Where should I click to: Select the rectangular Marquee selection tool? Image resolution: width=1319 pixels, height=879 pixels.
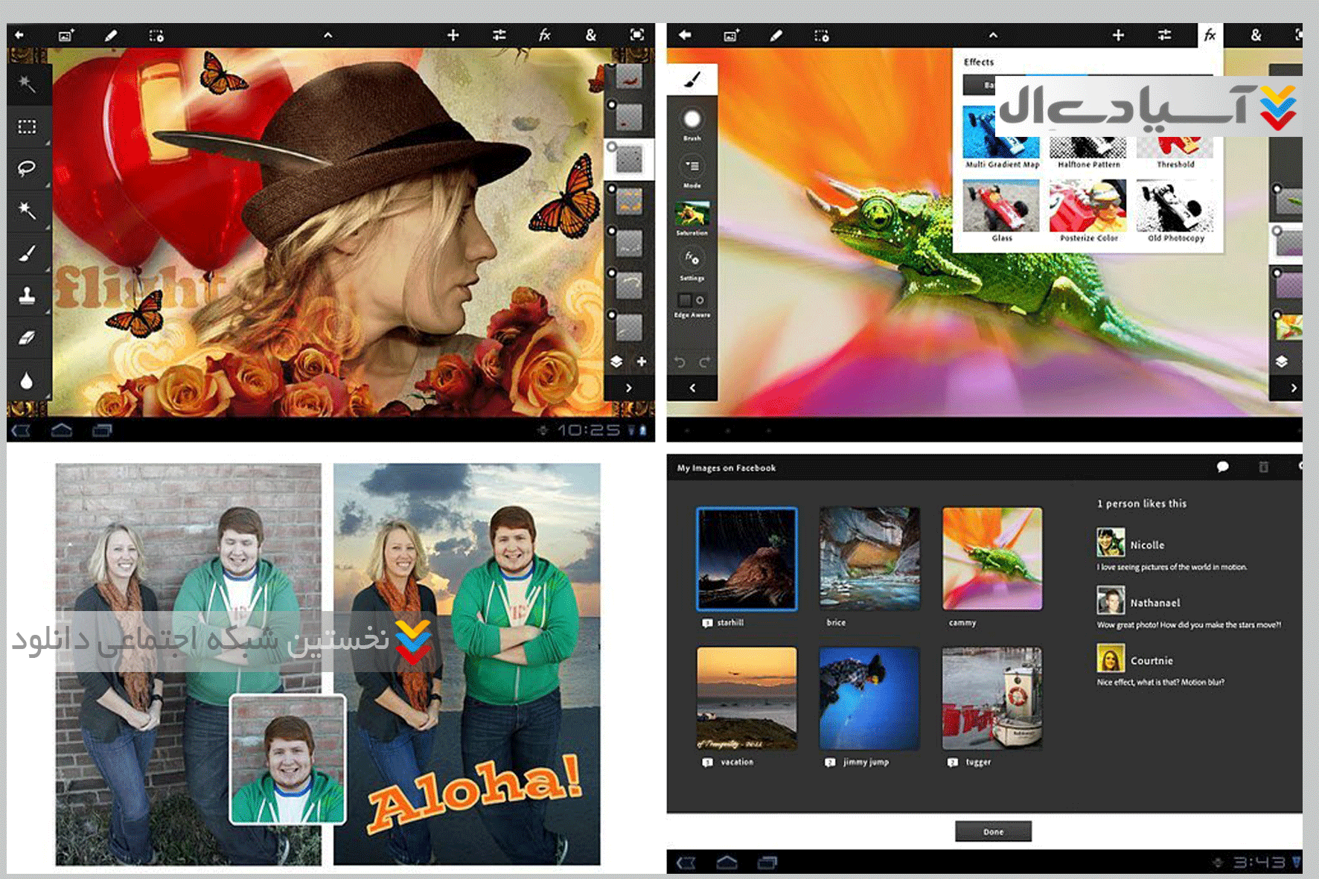27,127
